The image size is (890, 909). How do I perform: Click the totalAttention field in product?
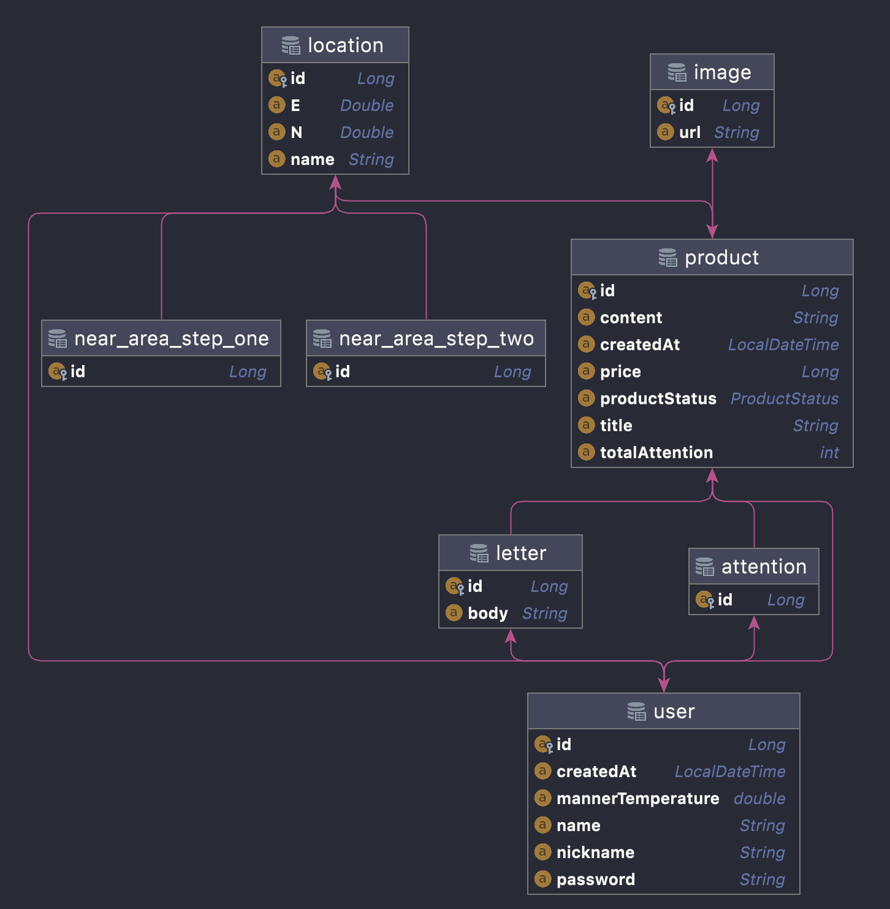pyautogui.click(x=657, y=452)
